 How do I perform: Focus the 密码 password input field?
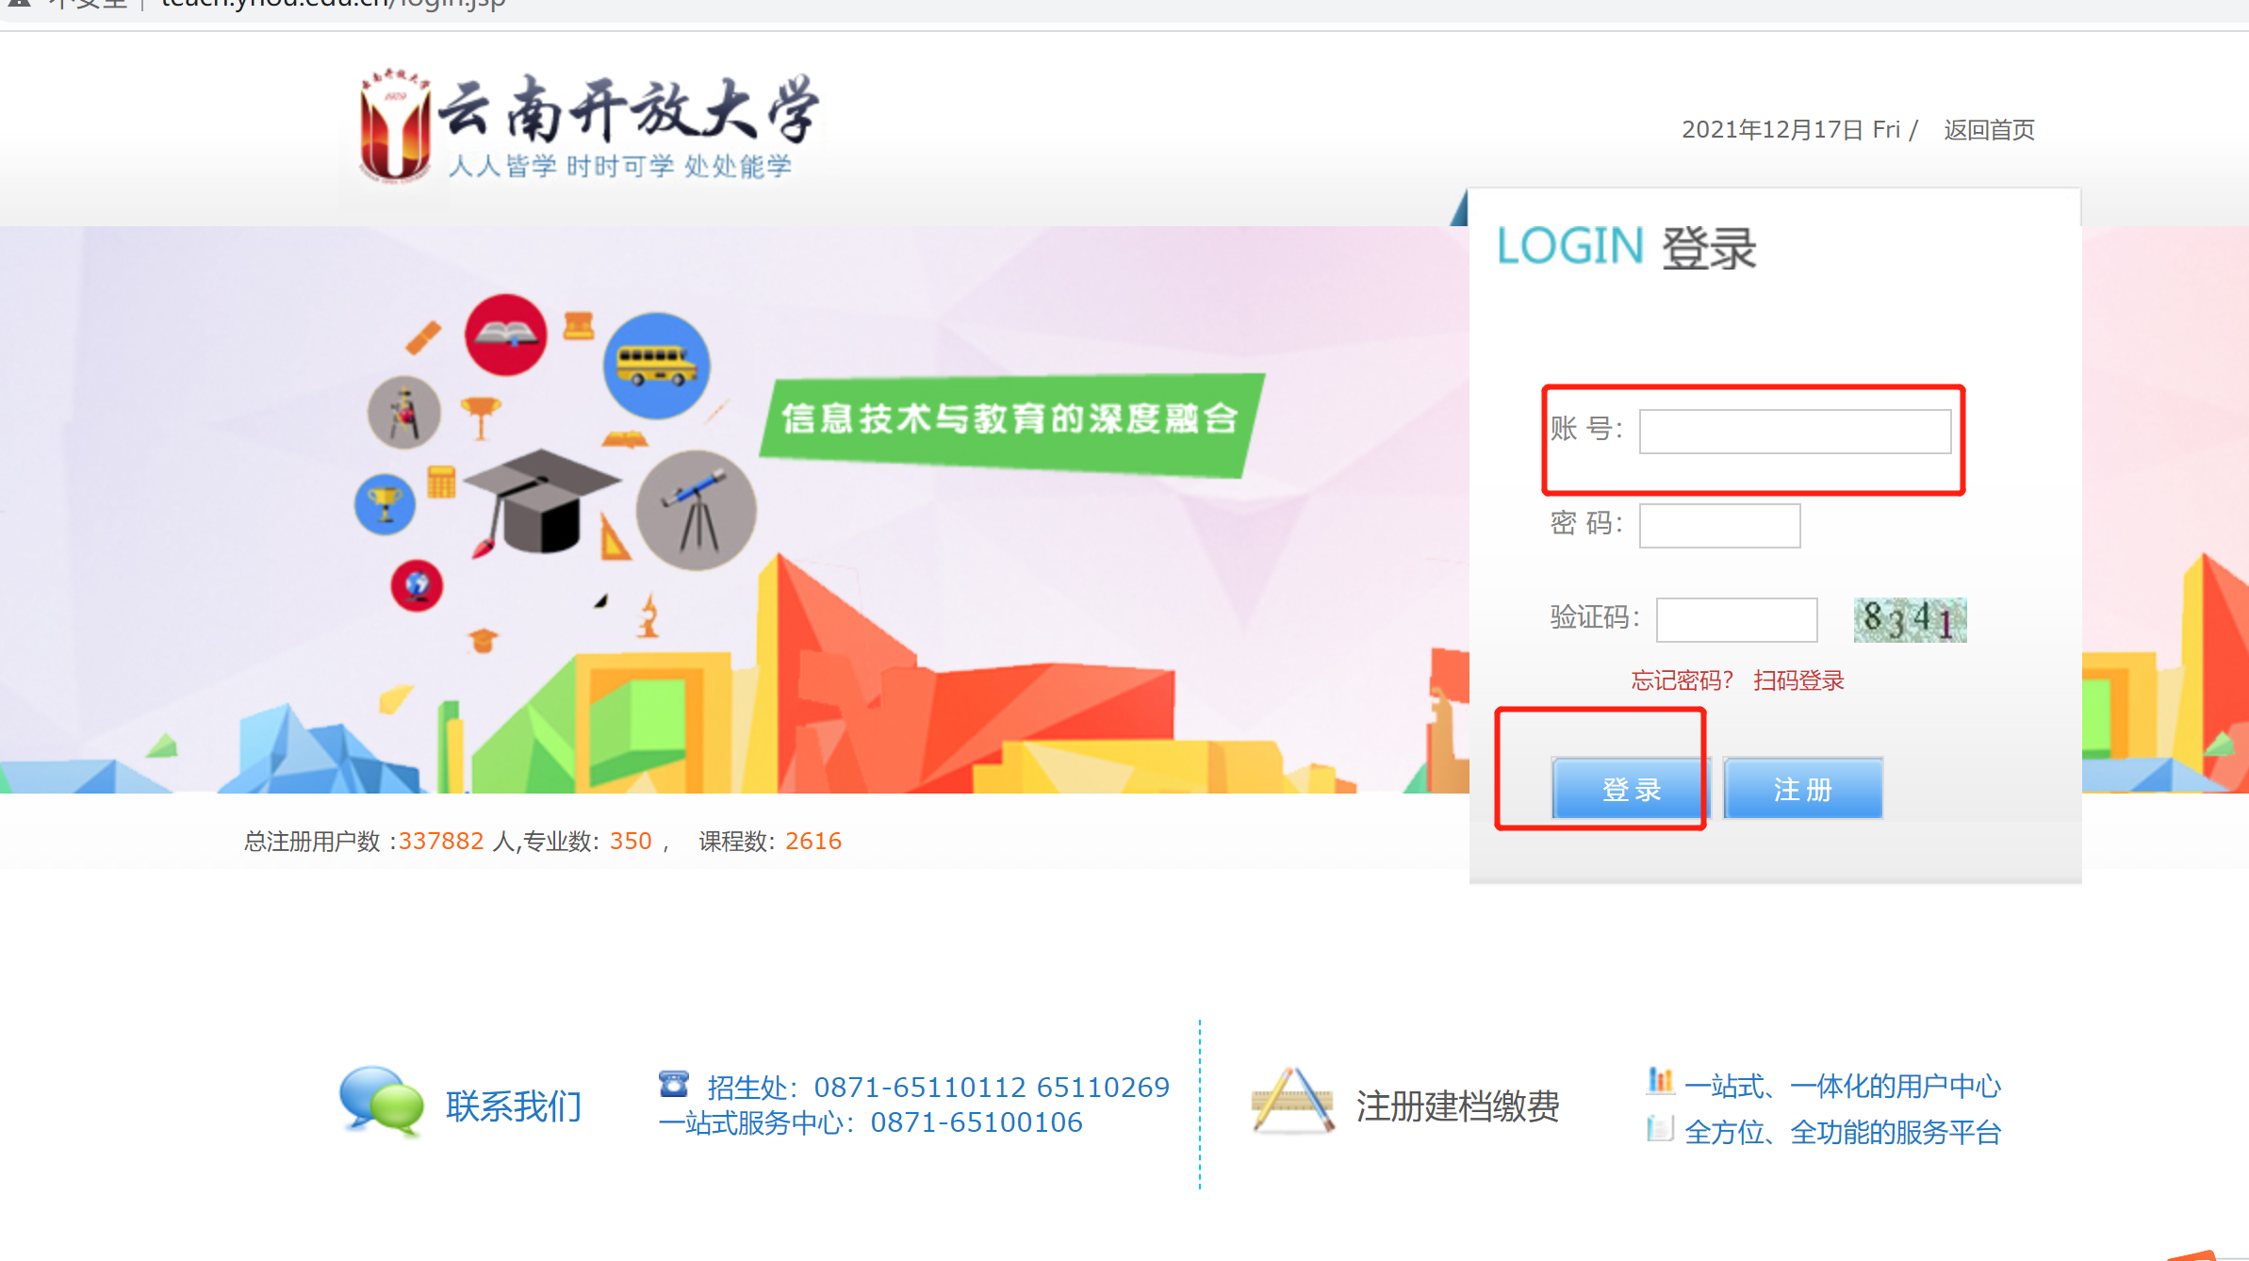coord(1719,525)
